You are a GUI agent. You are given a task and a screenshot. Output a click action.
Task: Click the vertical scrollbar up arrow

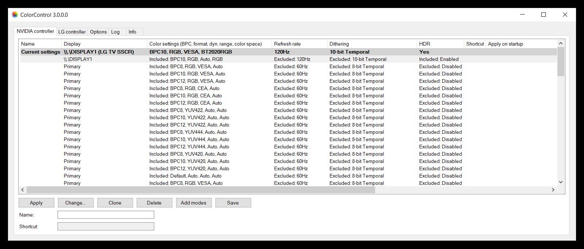pos(561,43)
